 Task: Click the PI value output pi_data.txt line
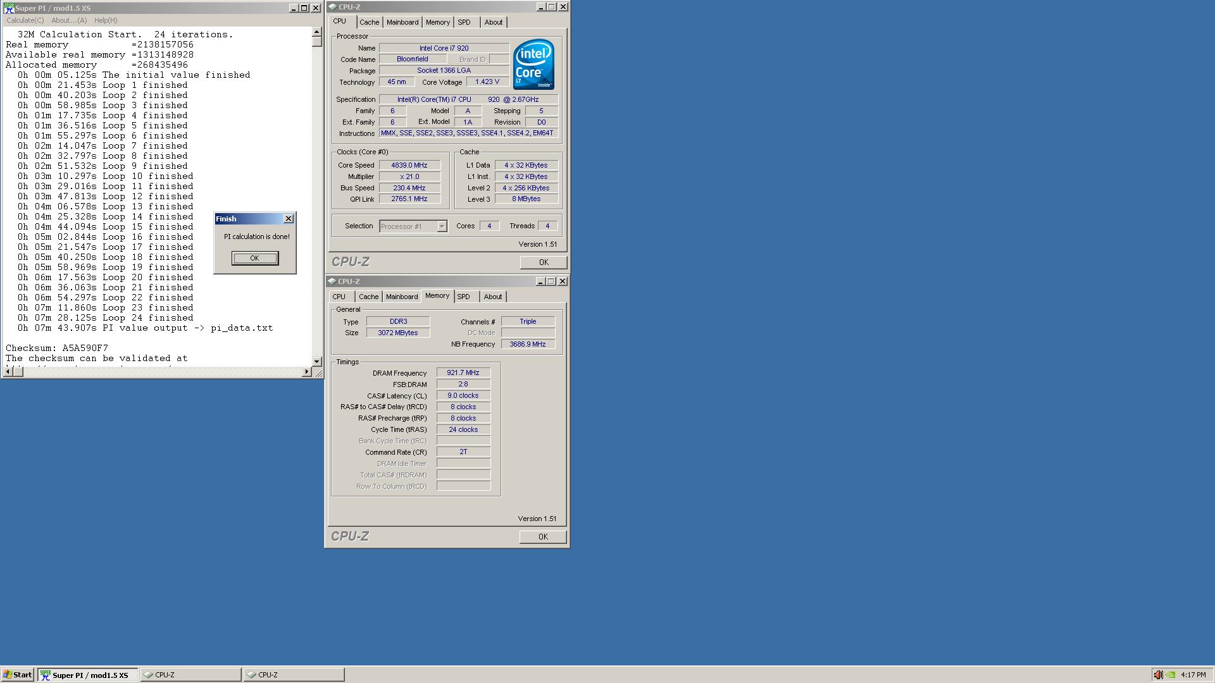click(x=146, y=328)
